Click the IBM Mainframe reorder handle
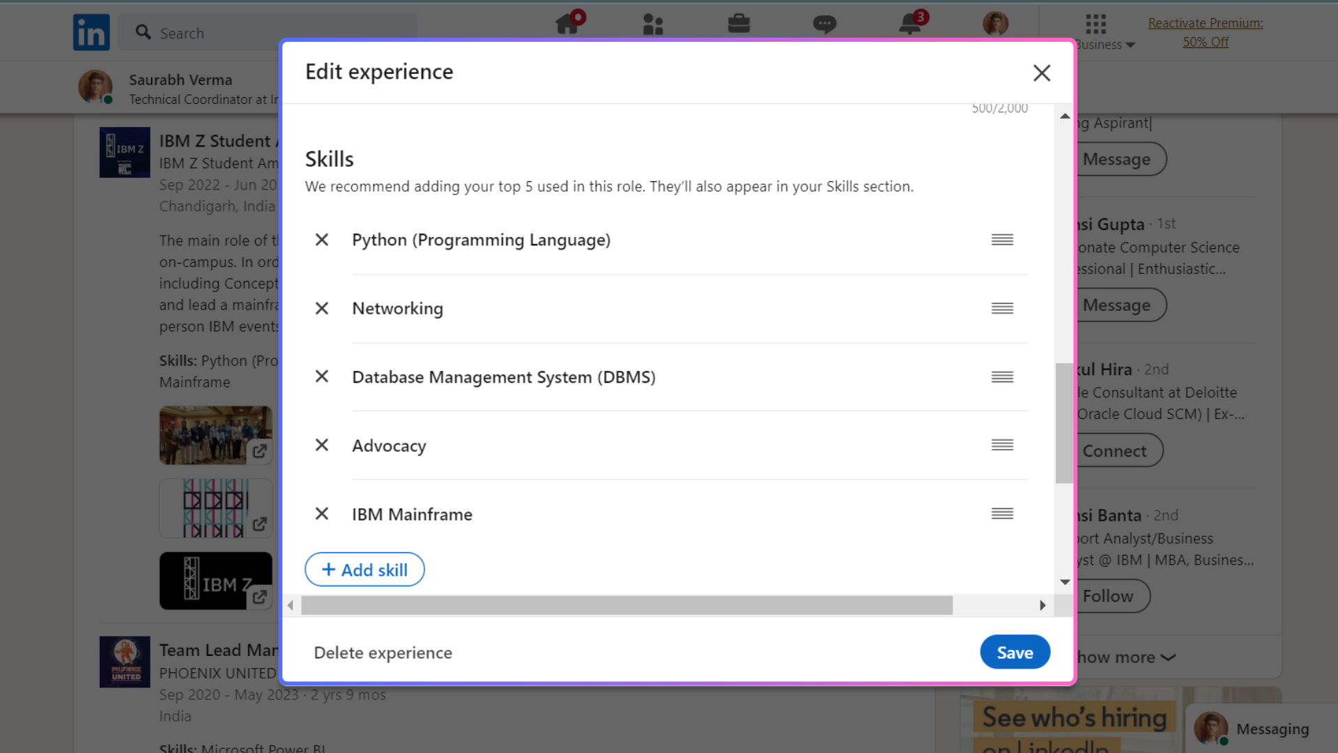This screenshot has width=1338, height=753. pos(1002,514)
